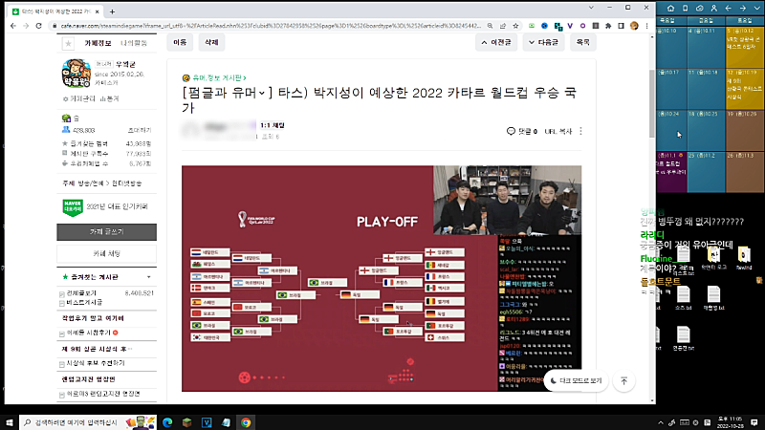Click the person icon in the calendar window
This screenshot has width=765, height=430.
point(713,9)
